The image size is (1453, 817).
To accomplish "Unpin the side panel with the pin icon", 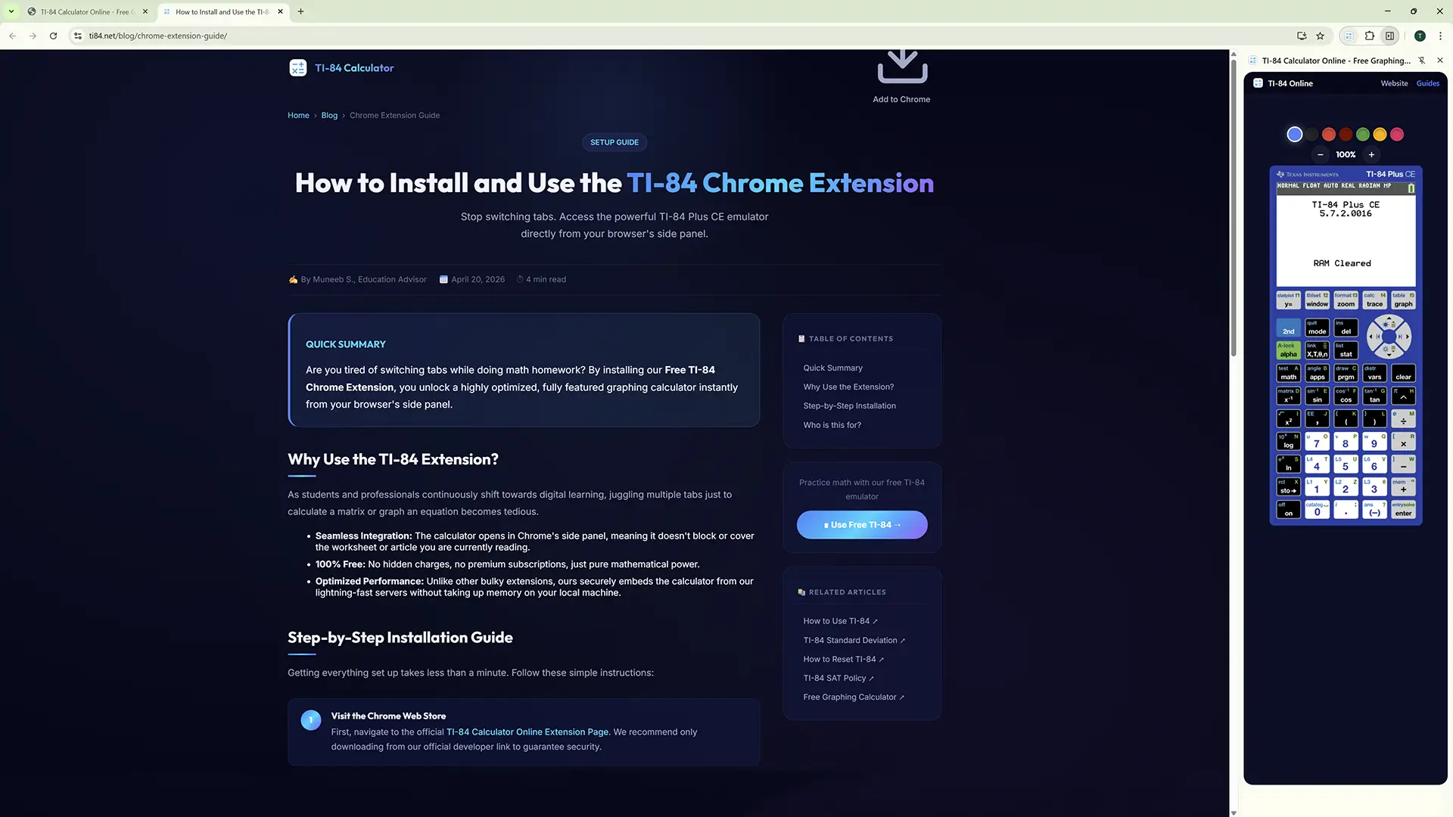I will (1422, 61).
